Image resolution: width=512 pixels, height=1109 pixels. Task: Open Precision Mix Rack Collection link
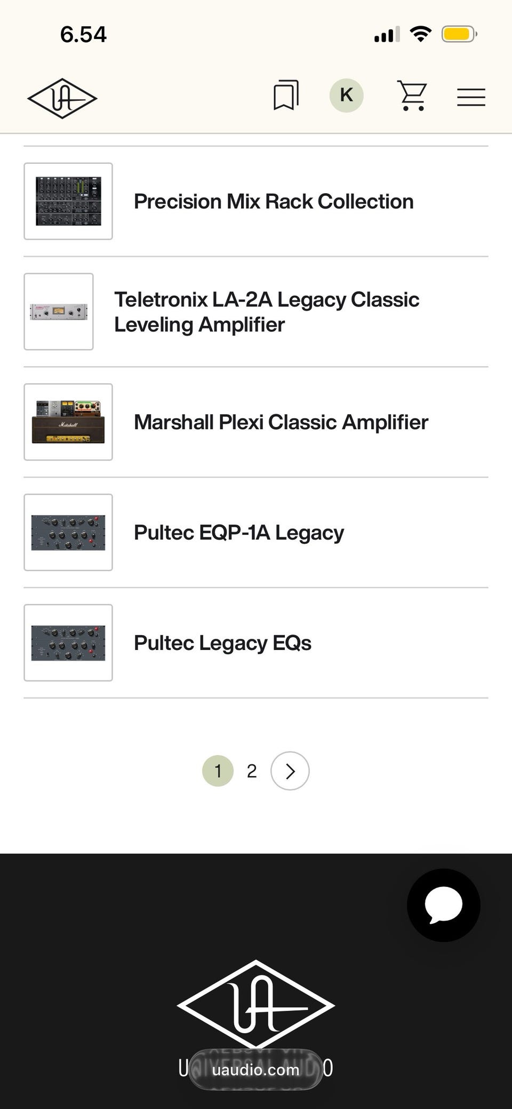click(274, 202)
